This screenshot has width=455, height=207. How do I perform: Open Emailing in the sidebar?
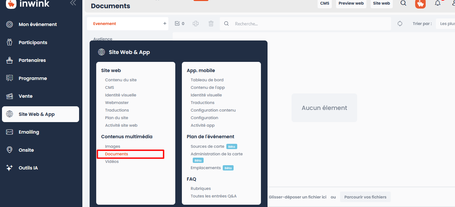pyautogui.click(x=29, y=132)
